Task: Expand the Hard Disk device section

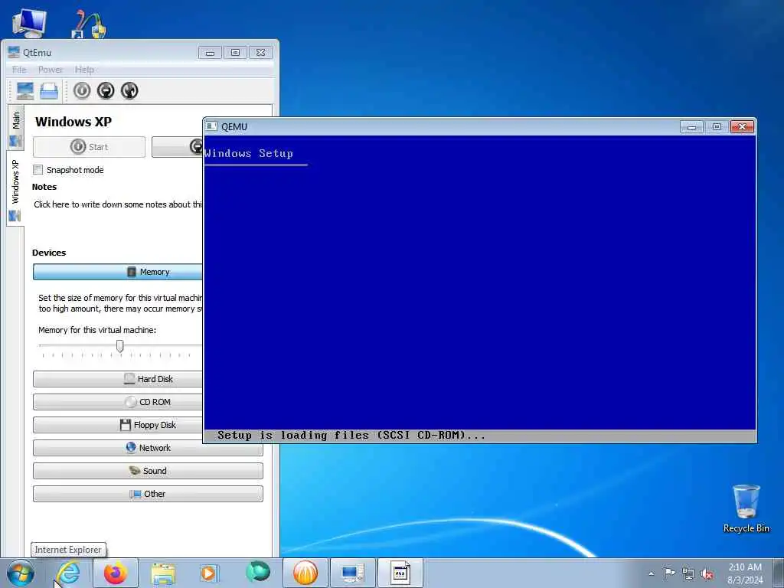Action: pos(118,379)
